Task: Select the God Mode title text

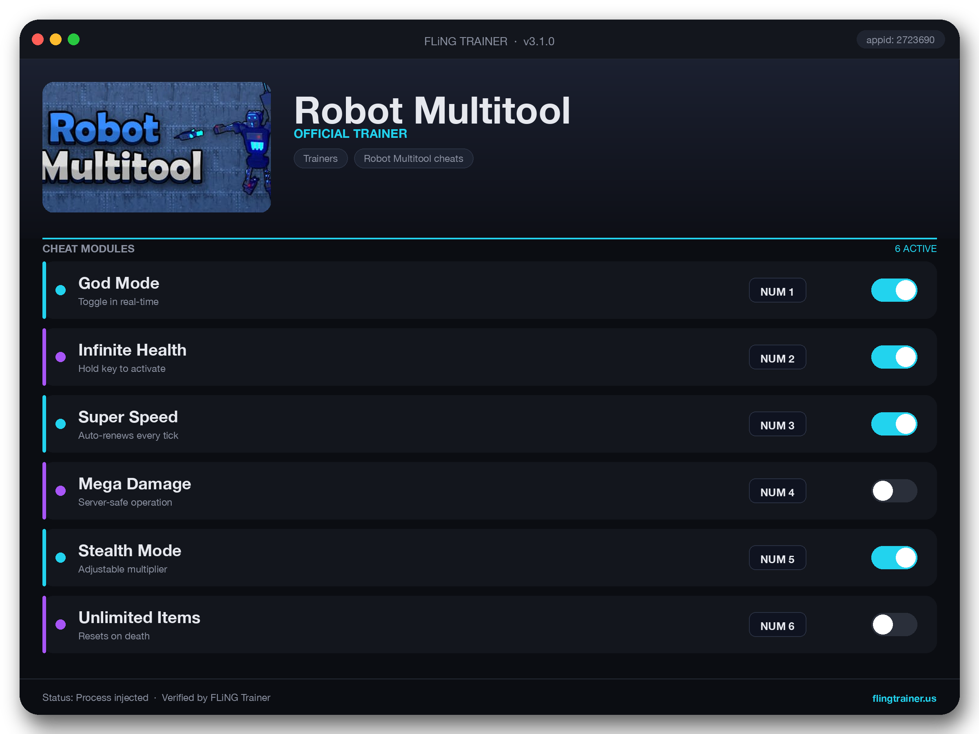Action: 119,283
